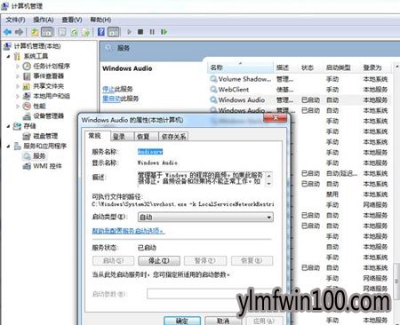Select the 服务 gear icon in tree

(27, 155)
